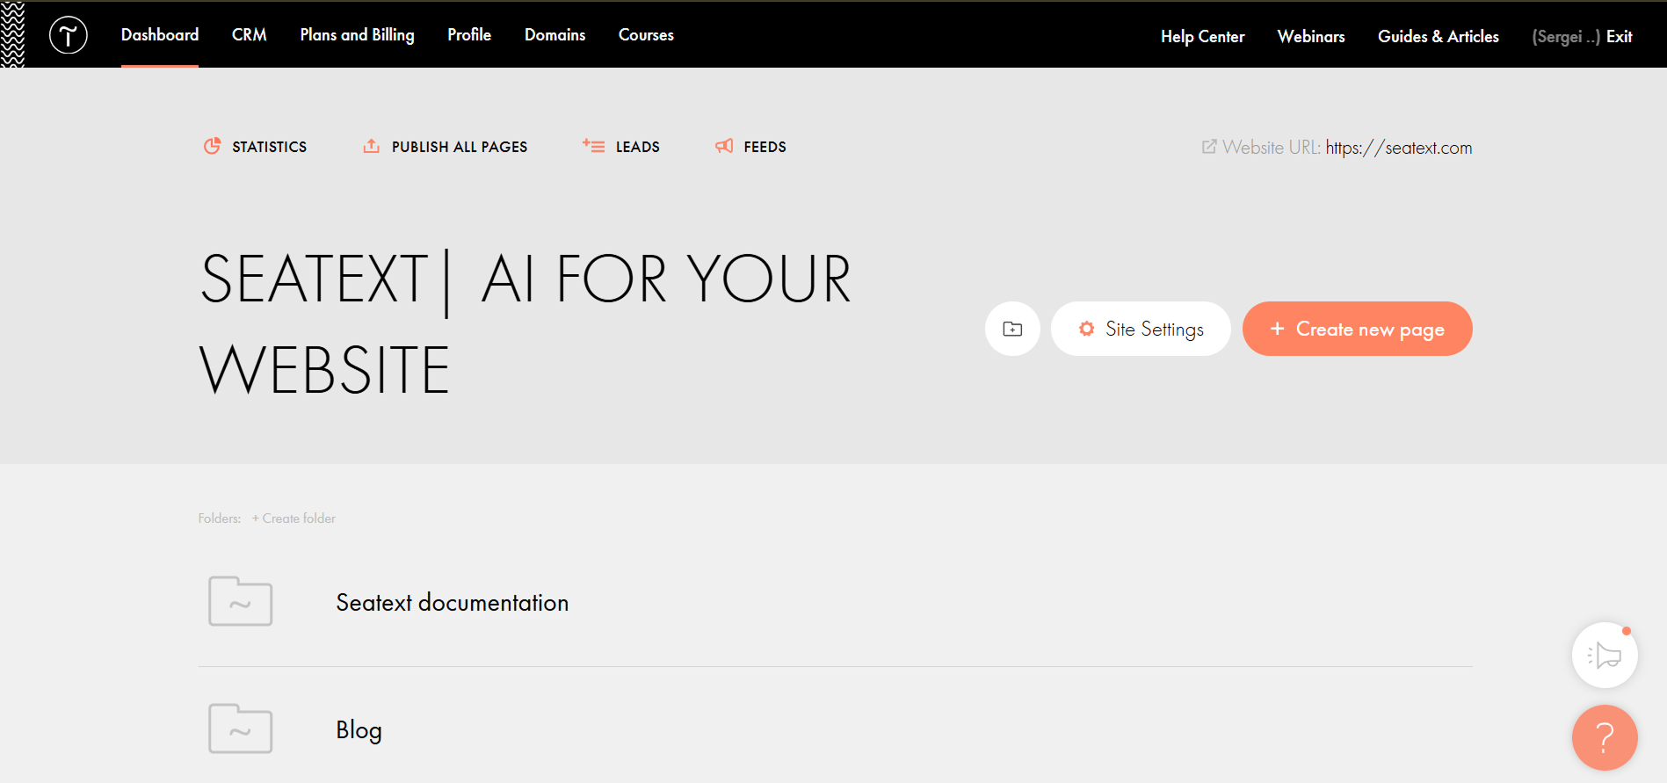
Task: Open the Blog folder name
Action: pos(359,730)
